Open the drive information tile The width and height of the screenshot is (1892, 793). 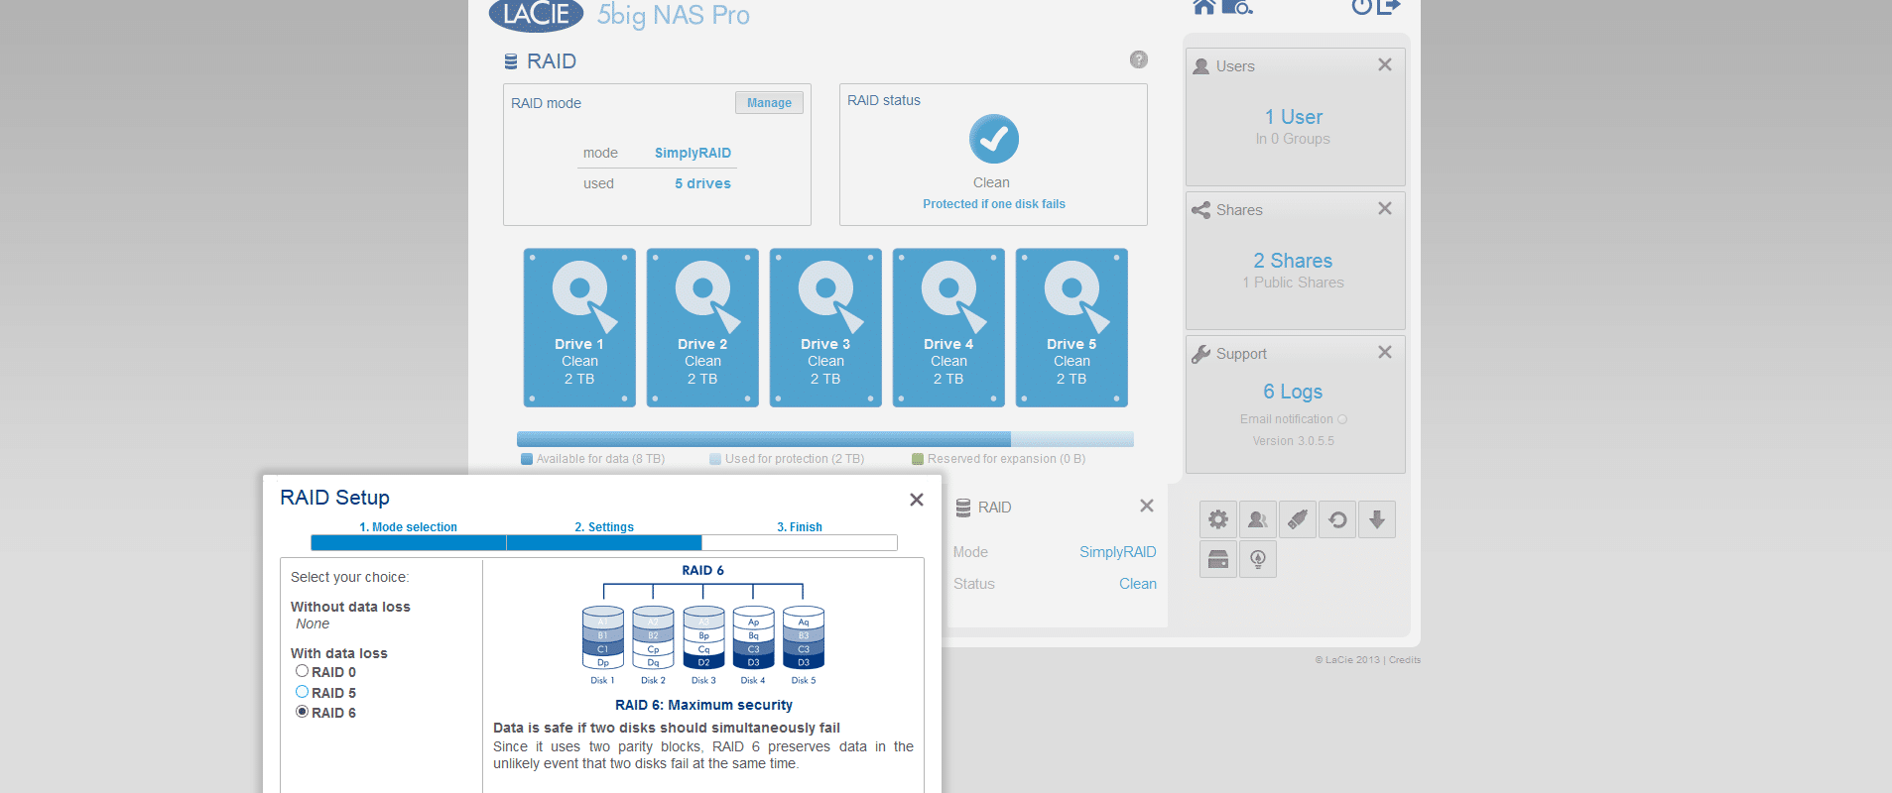point(1218,559)
